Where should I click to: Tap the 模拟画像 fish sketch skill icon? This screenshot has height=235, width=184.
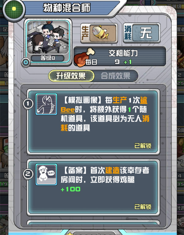[x=46, y=104]
